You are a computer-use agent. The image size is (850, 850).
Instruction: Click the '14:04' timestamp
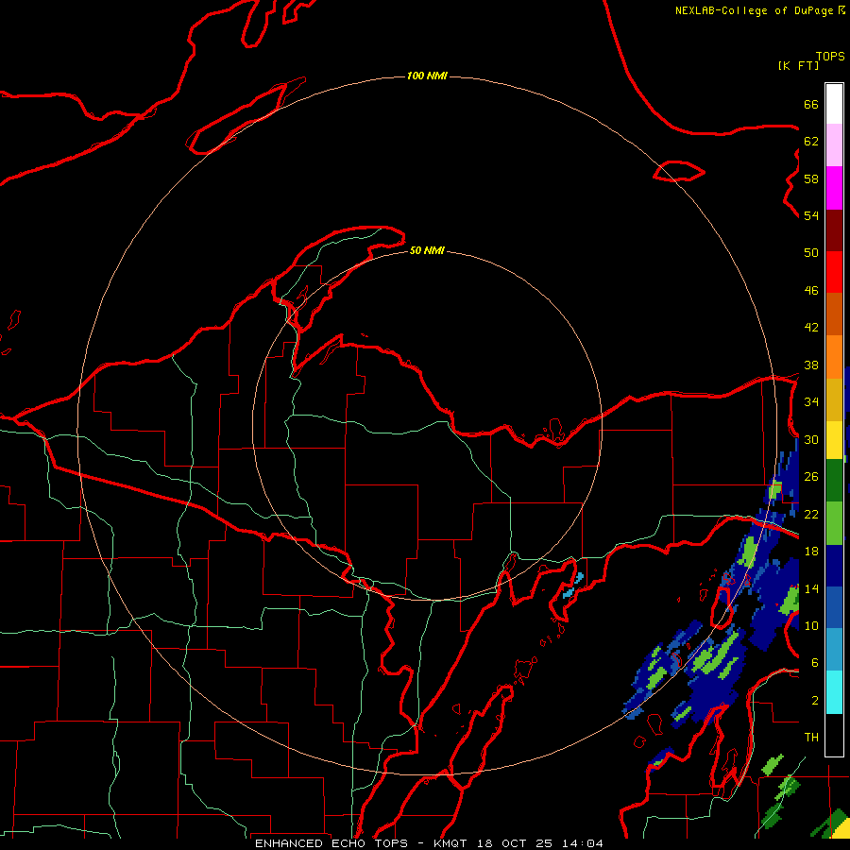582,843
